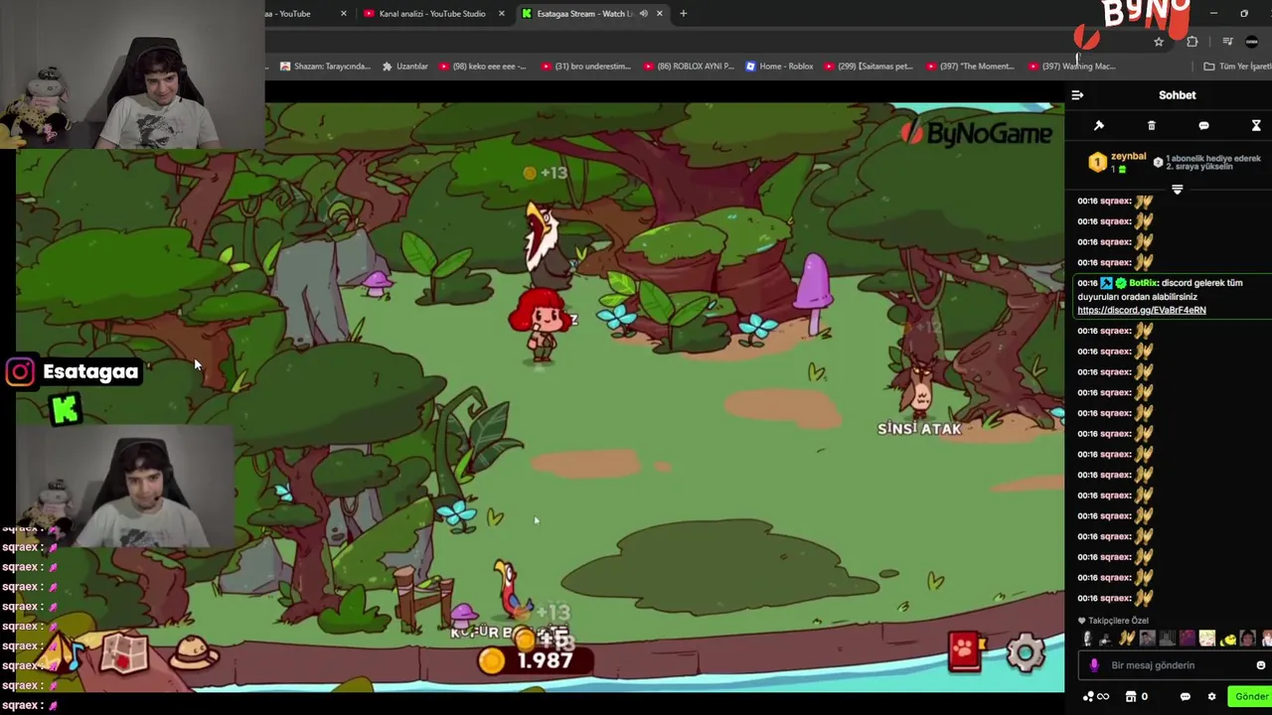The height and width of the screenshot is (715, 1272).
Task: Open '(86) ROBLOX AYNI P...' bookmark
Action: pyautogui.click(x=689, y=67)
